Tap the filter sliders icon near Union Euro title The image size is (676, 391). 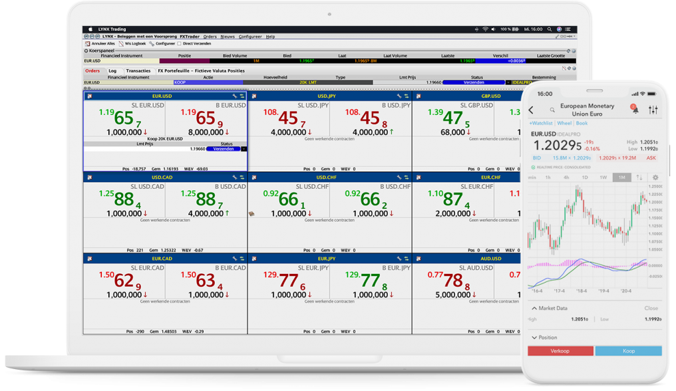653,110
